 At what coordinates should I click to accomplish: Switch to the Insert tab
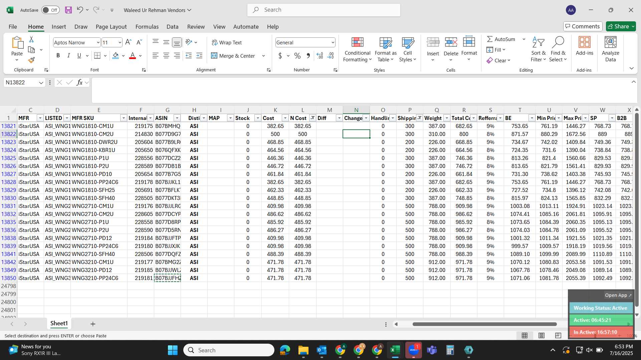(x=59, y=27)
